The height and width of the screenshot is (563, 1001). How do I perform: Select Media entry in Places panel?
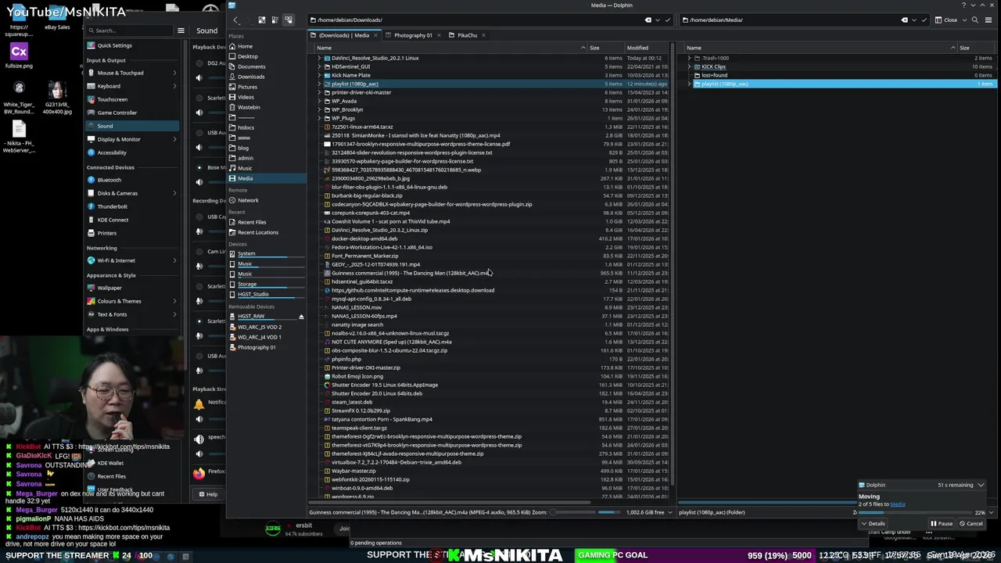(267, 178)
